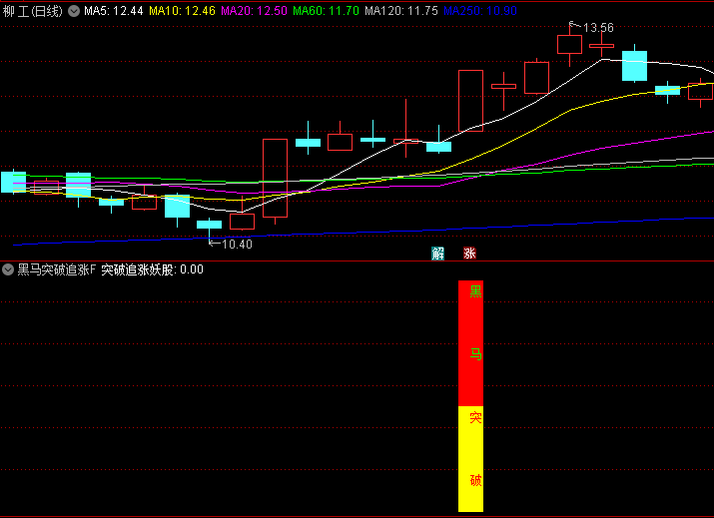Select the MA20: 12.50 label

tap(254, 11)
